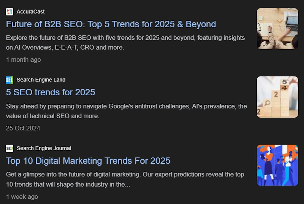Click the '1 week ago' timestamp
This screenshot has height=204, width=304.
pos(22,197)
